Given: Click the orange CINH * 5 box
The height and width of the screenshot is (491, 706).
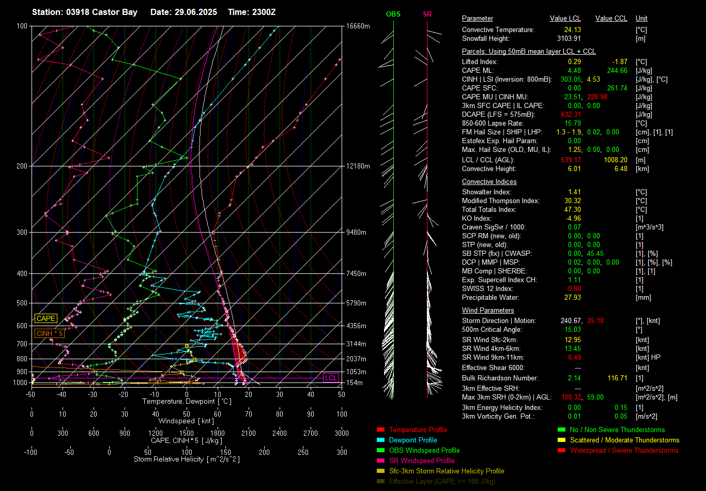Looking at the screenshot, I should (50, 333).
